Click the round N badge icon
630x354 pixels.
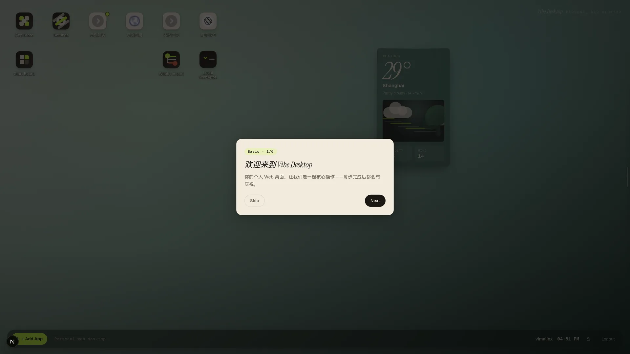click(12, 342)
